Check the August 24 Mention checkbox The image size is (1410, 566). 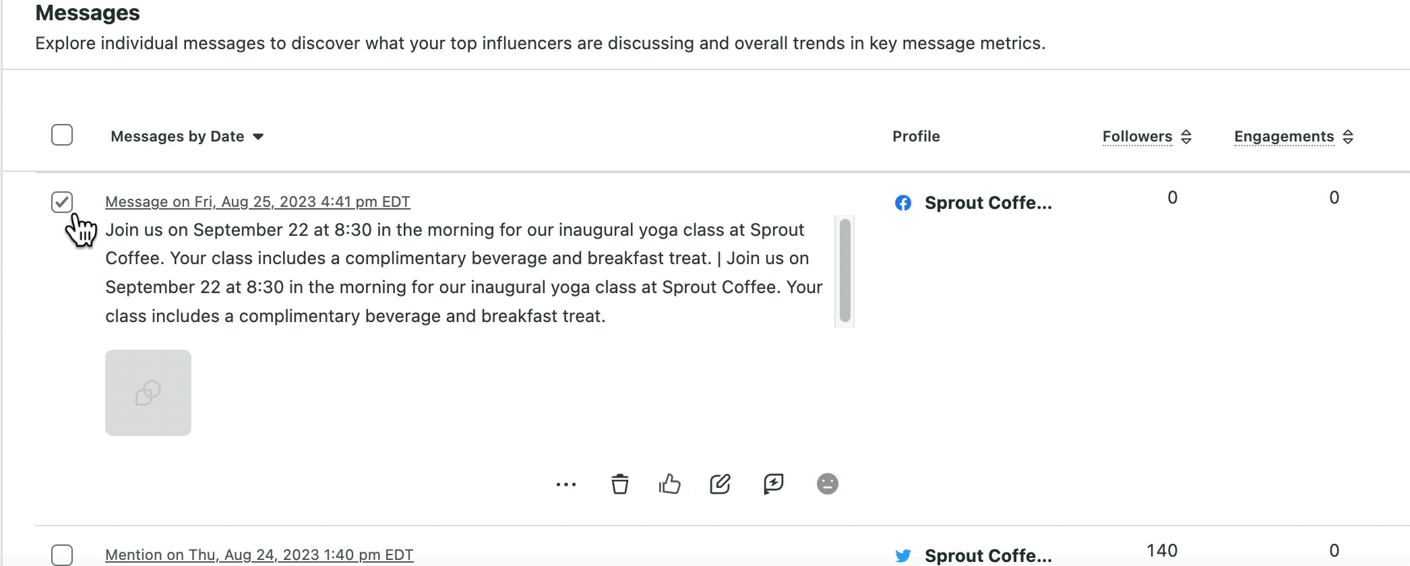point(61,555)
